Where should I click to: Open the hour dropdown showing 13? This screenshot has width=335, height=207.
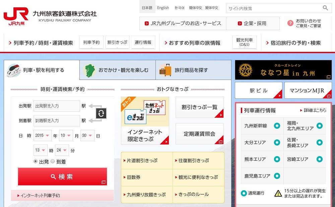click(x=41, y=150)
